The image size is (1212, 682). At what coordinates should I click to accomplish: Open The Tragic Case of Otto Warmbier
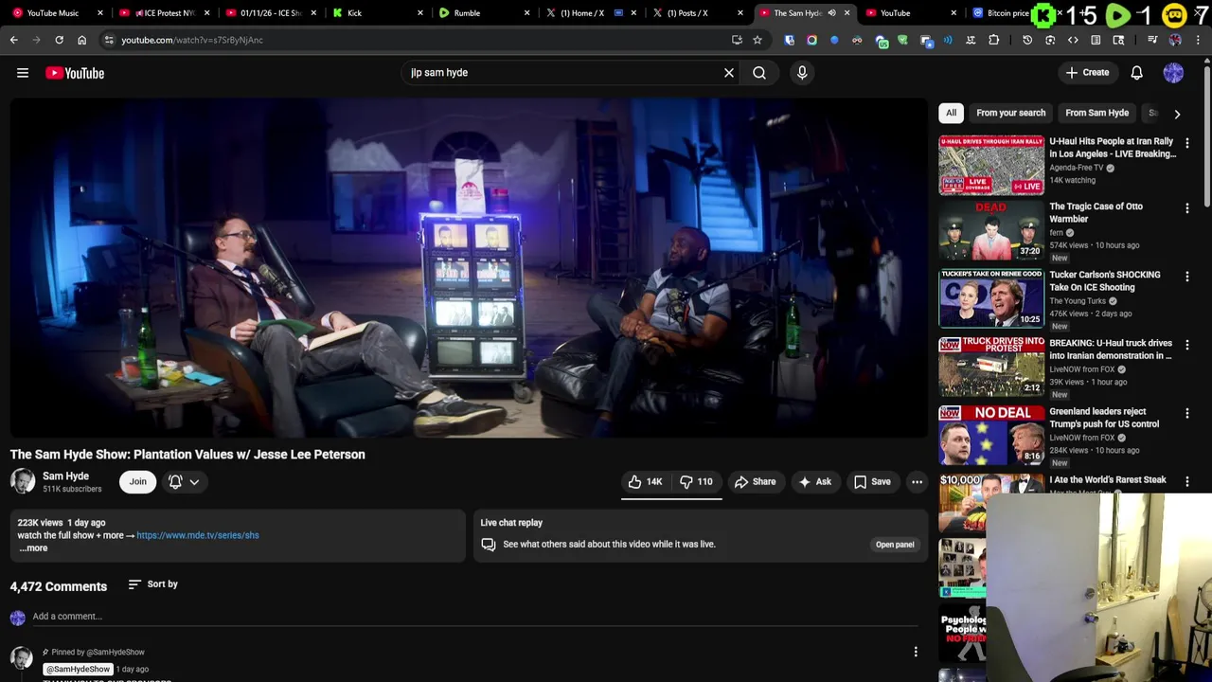click(x=1096, y=212)
